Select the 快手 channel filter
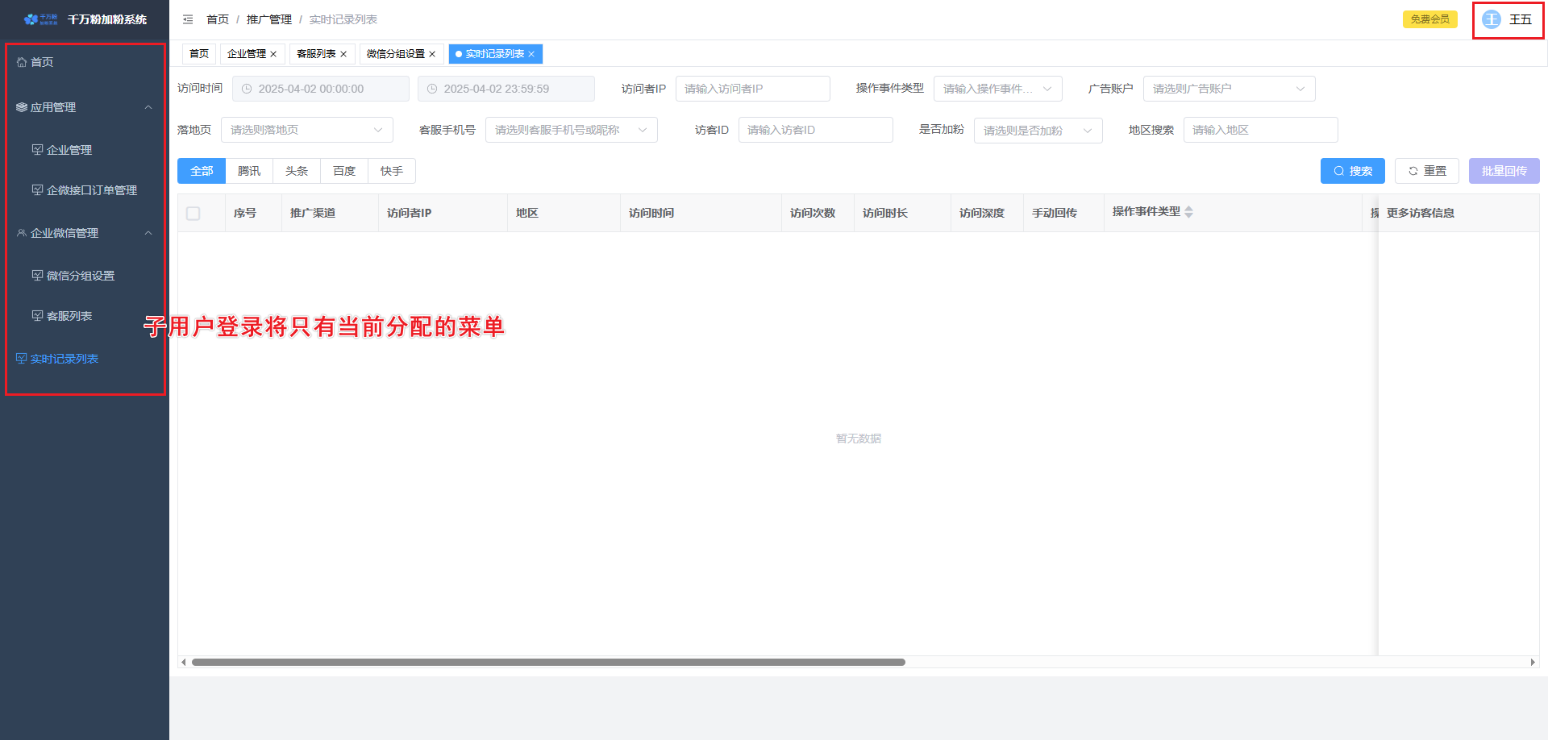 pyautogui.click(x=392, y=171)
